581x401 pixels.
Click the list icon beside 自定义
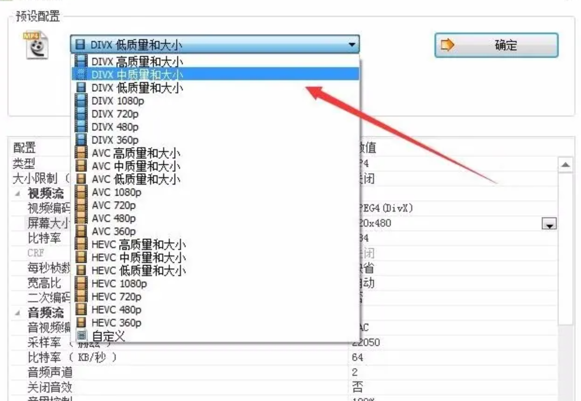82,335
